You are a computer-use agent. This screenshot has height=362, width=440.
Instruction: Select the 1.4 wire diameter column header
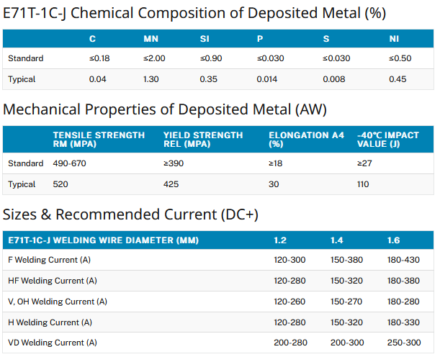click(x=337, y=240)
